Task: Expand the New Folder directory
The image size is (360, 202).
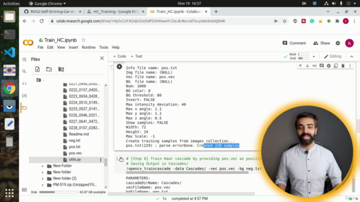Action: [x=43, y=166]
